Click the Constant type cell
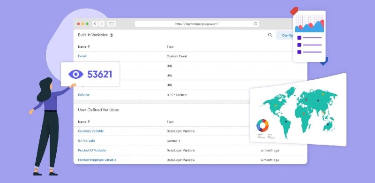 pyautogui.click(x=173, y=141)
